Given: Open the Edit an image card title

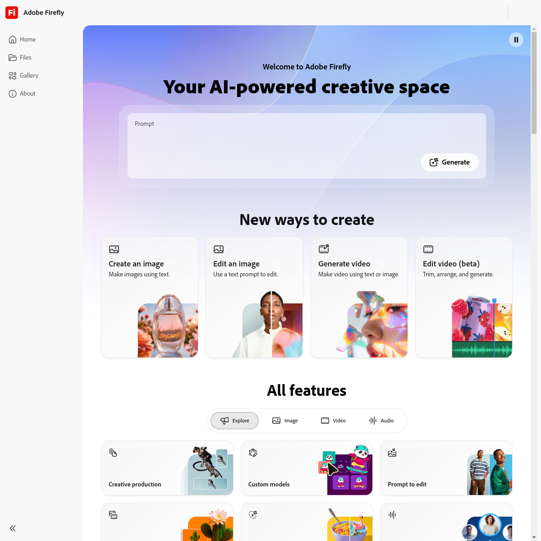Looking at the screenshot, I should pyautogui.click(x=236, y=264).
